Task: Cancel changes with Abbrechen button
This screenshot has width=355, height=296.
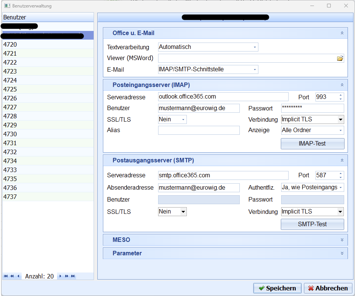Action: point(328,288)
